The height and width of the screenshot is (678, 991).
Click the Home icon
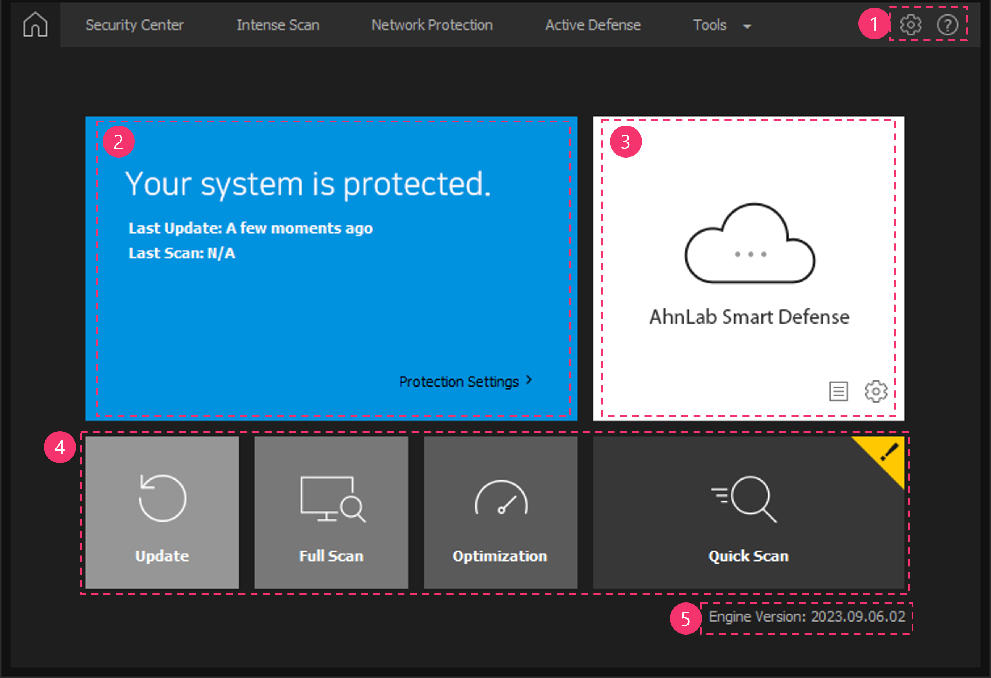click(36, 25)
